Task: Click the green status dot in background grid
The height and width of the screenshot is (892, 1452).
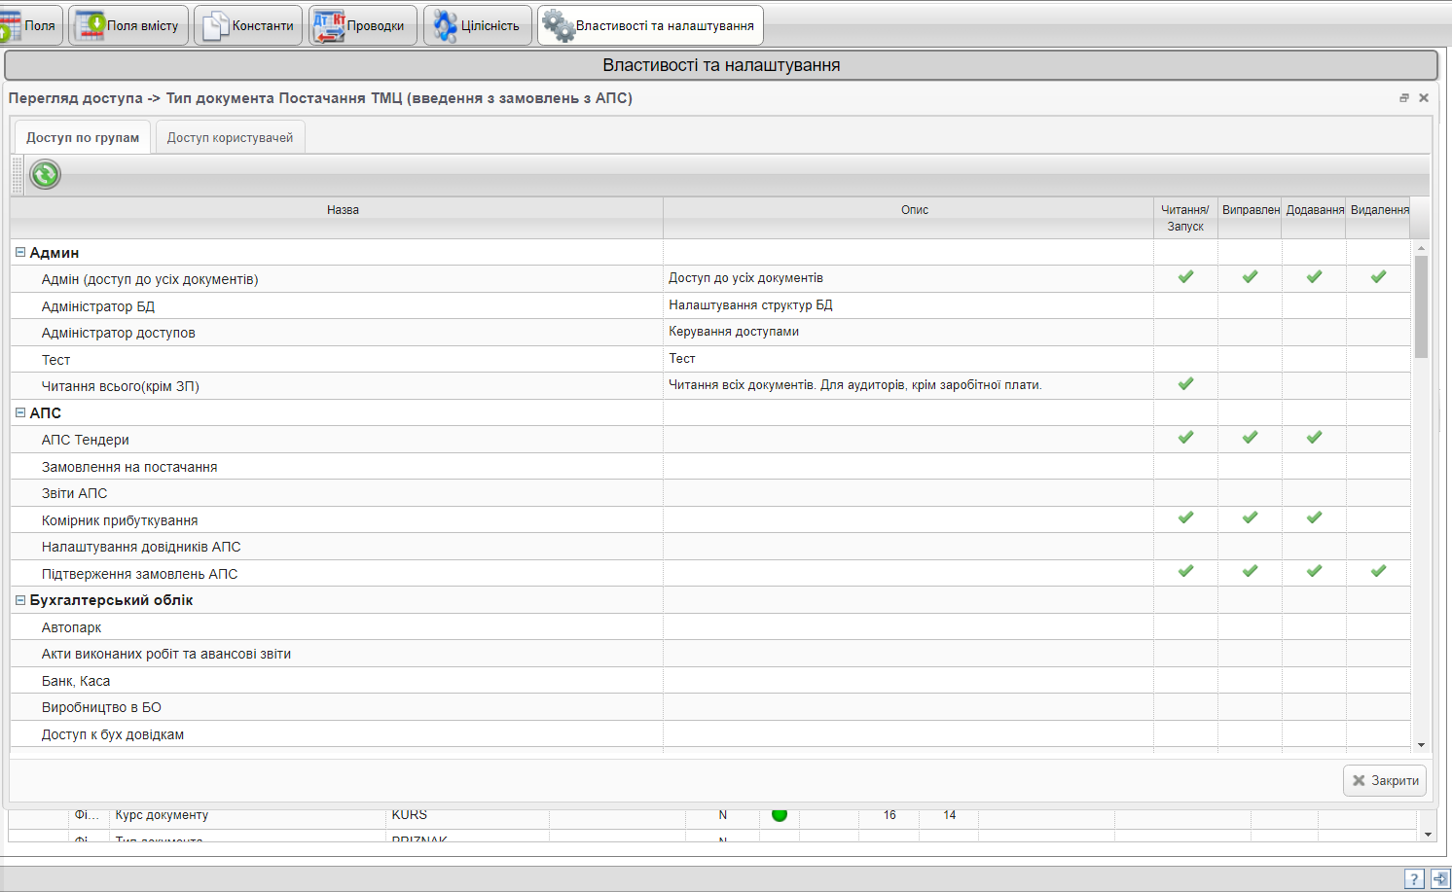Action: point(780,814)
